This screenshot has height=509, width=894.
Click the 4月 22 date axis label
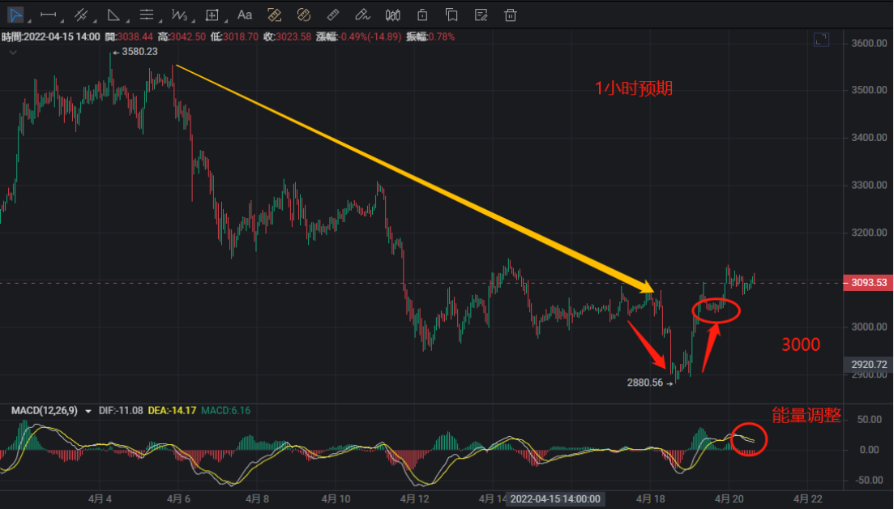point(808,498)
